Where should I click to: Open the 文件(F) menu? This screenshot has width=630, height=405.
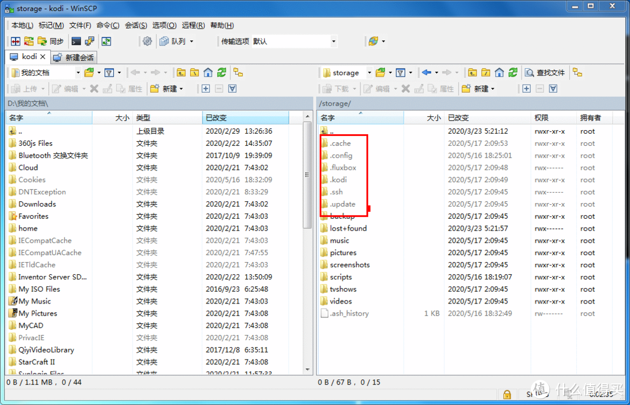80,25
